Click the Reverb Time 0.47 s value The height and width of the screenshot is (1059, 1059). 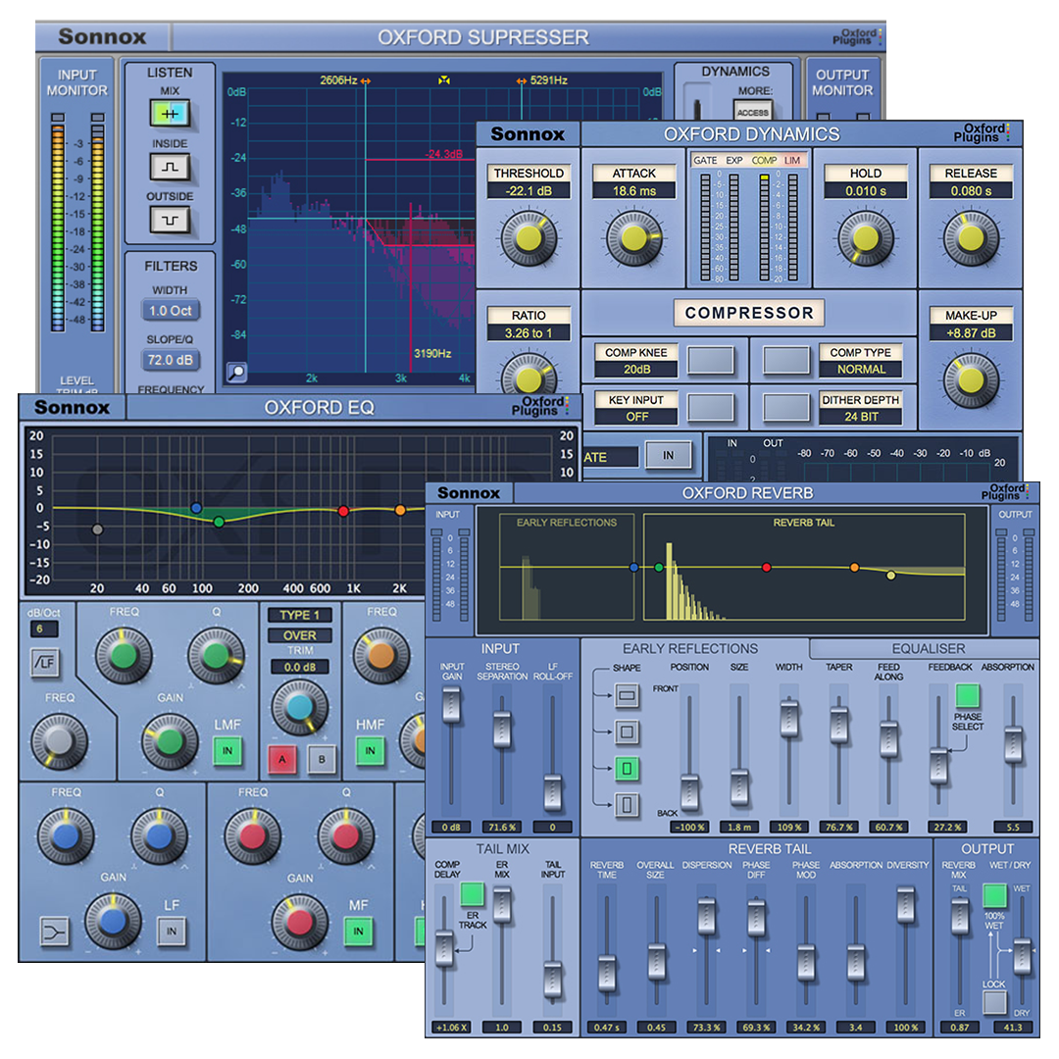click(607, 1028)
